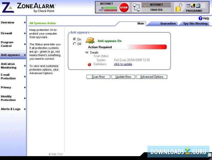Screen dimensions: 212x160
Task: Click the third program icon above PROGRAMS label
Action: (198, 6)
